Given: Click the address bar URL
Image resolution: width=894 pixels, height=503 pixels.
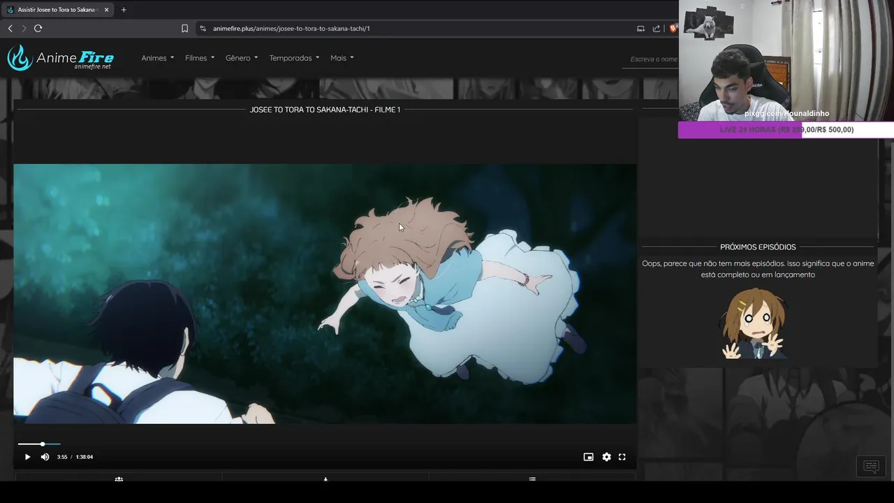Looking at the screenshot, I should (291, 29).
